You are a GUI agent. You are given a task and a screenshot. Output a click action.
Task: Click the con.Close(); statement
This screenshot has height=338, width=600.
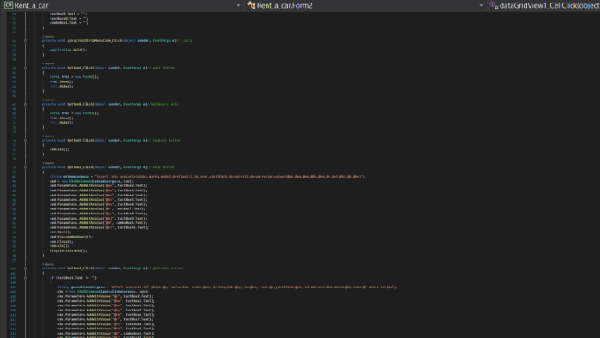(61, 242)
